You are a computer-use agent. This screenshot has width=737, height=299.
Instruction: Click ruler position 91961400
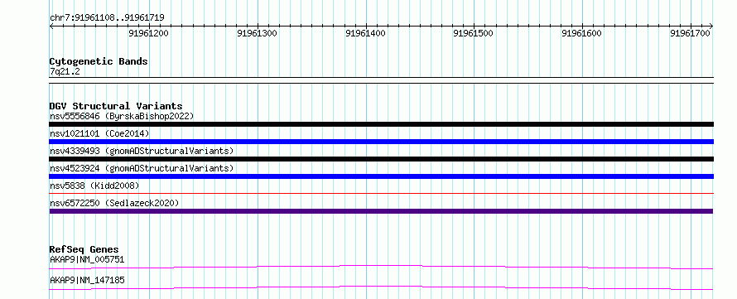(366, 33)
